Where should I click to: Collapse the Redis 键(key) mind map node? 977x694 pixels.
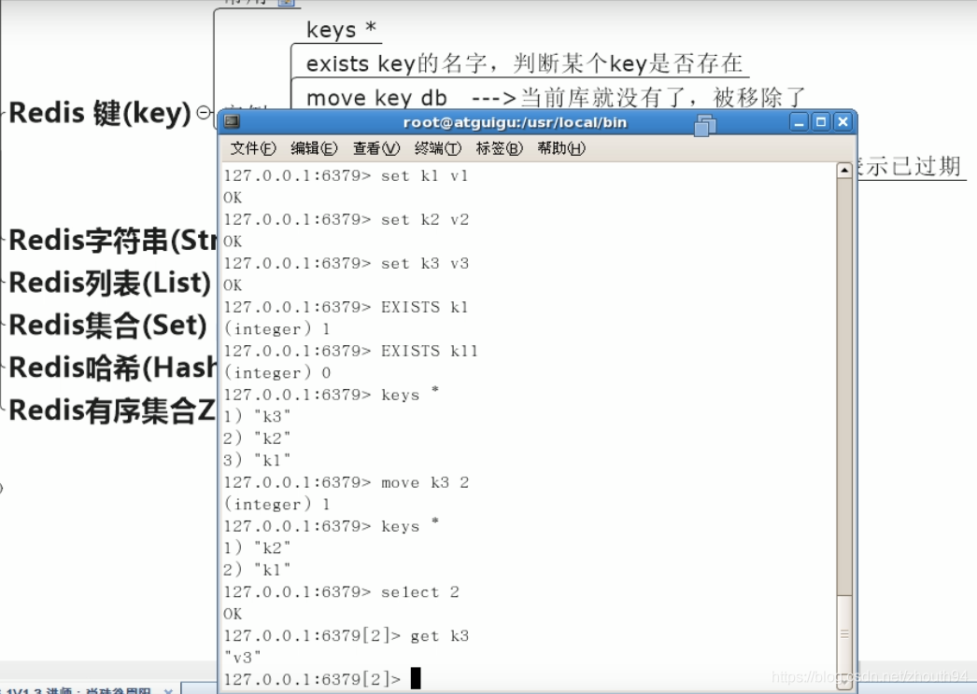203,113
